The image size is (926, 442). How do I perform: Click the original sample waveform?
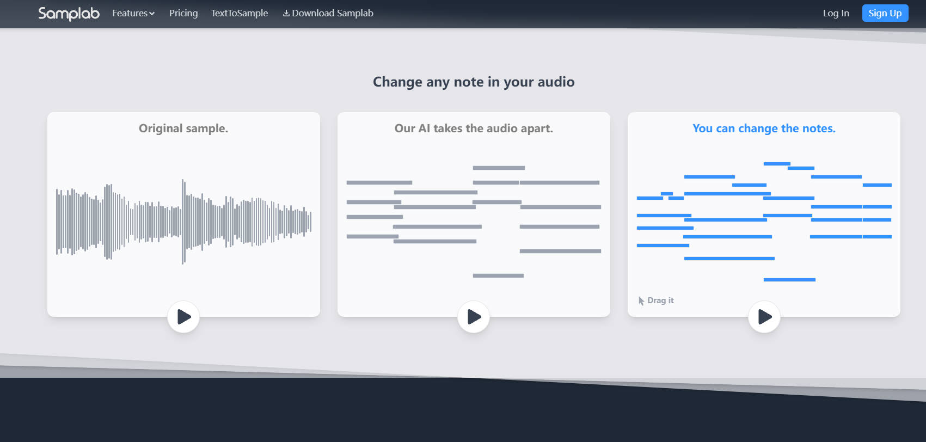click(x=183, y=222)
